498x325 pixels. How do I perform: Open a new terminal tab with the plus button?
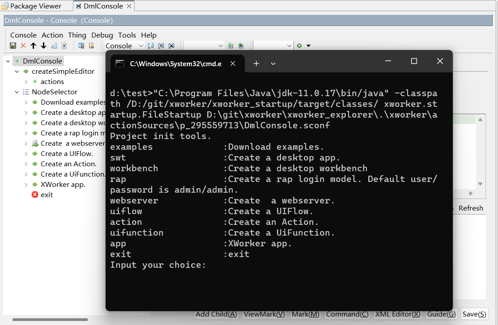[x=256, y=63]
